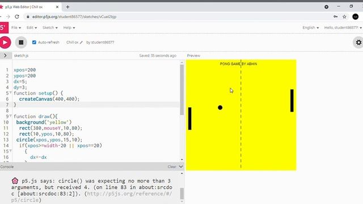Edit the sketch name using the pencil icon
The image size is (363, 204).
pyautogui.click(x=81, y=42)
